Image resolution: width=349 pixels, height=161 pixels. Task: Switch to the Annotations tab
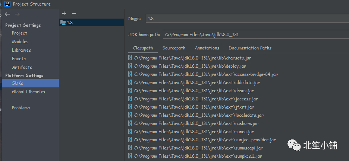click(207, 48)
